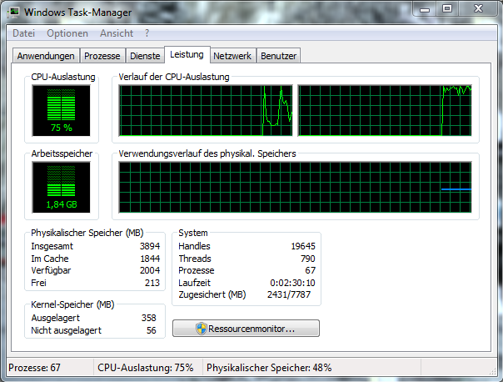Click the window resize grip in status bar
This screenshot has width=503, height=382.
(x=493, y=371)
